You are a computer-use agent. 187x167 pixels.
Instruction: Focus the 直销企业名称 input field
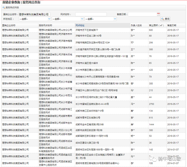point(35,14)
